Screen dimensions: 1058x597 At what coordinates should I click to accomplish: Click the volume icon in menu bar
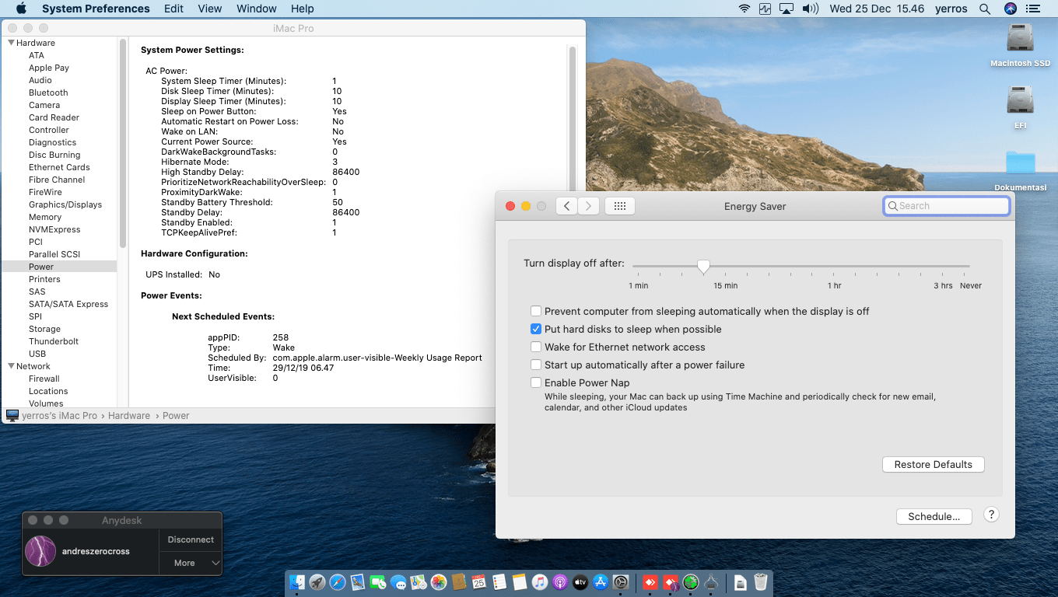click(x=810, y=9)
